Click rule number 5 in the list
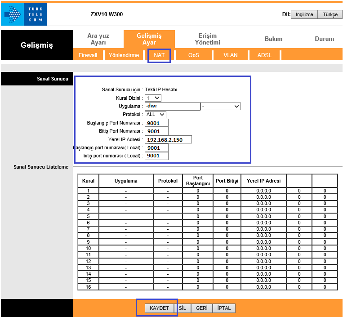This screenshot has height=317, width=343. tap(88, 216)
